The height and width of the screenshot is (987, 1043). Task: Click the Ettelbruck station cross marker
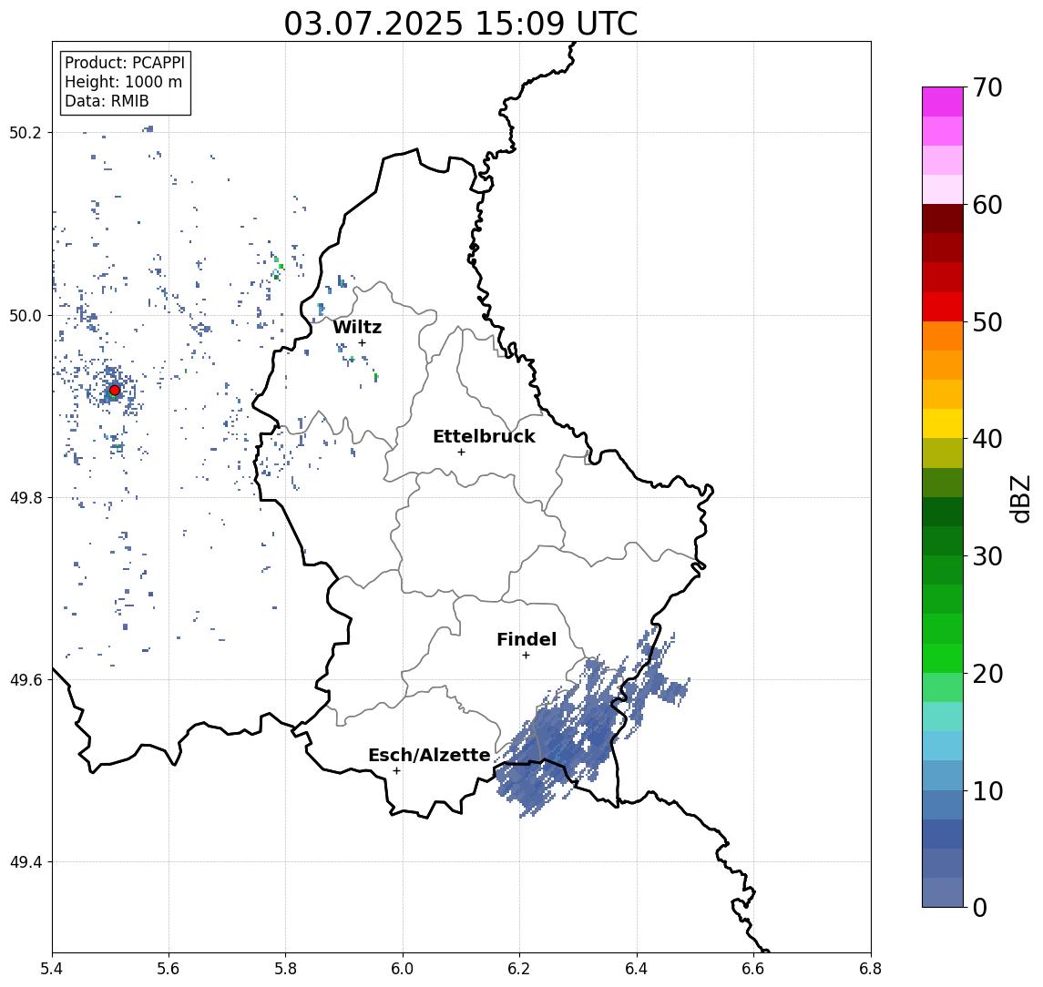(461, 452)
